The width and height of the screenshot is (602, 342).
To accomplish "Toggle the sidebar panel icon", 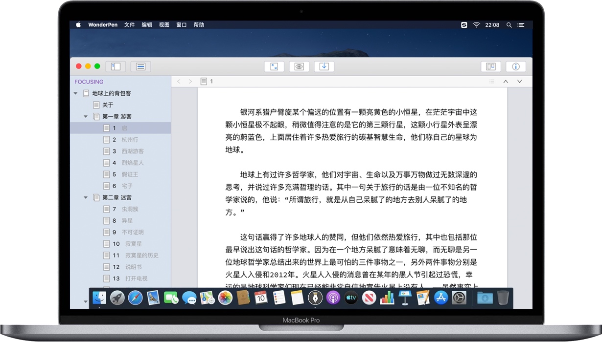I will (x=115, y=66).
